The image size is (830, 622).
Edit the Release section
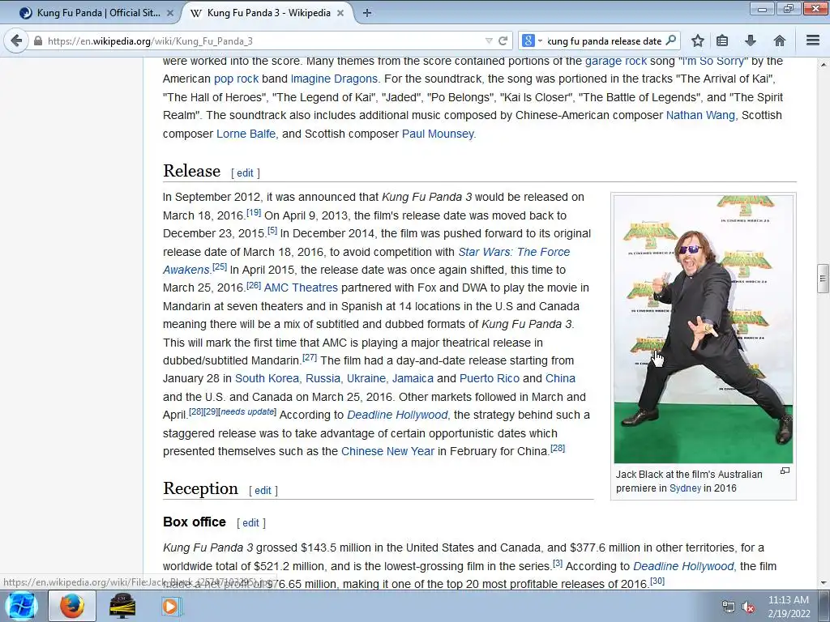click(x=245, y=173)
